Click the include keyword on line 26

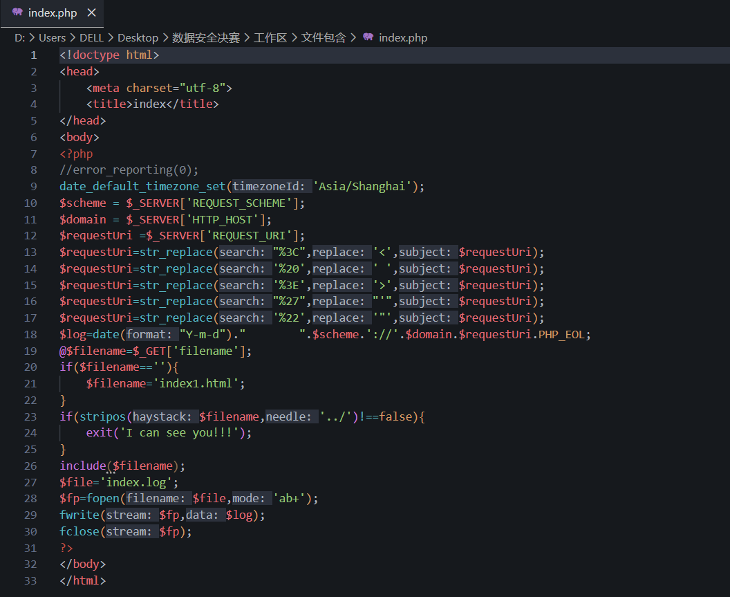point(83,466)
